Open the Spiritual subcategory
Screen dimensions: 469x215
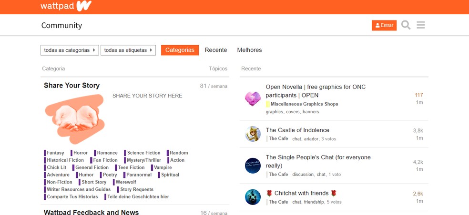coord(170,175)
